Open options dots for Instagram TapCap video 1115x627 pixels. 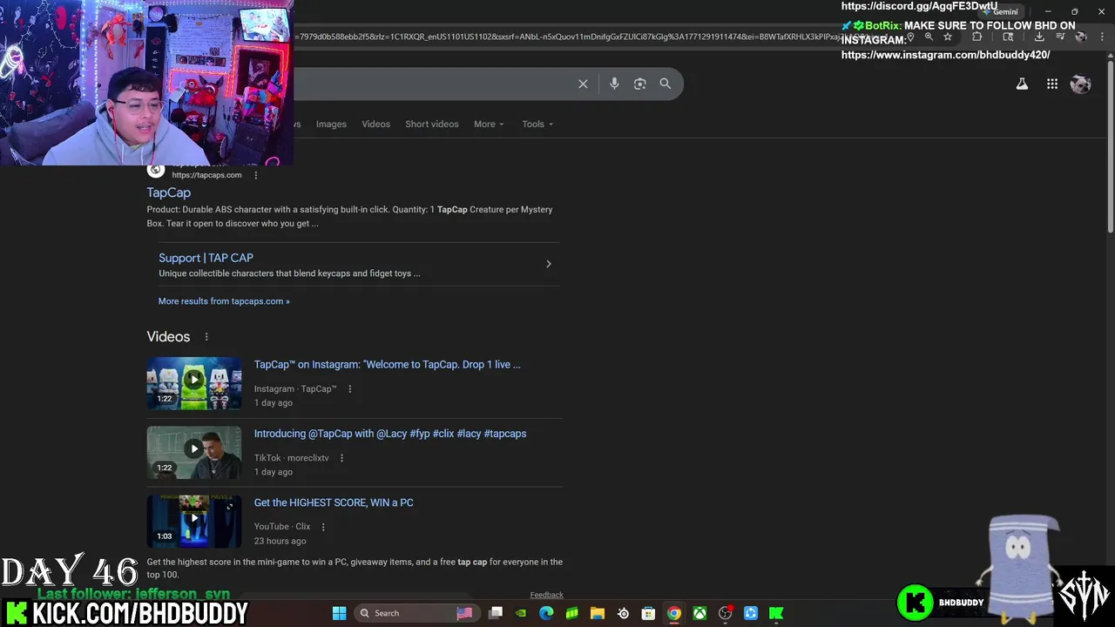350,389
